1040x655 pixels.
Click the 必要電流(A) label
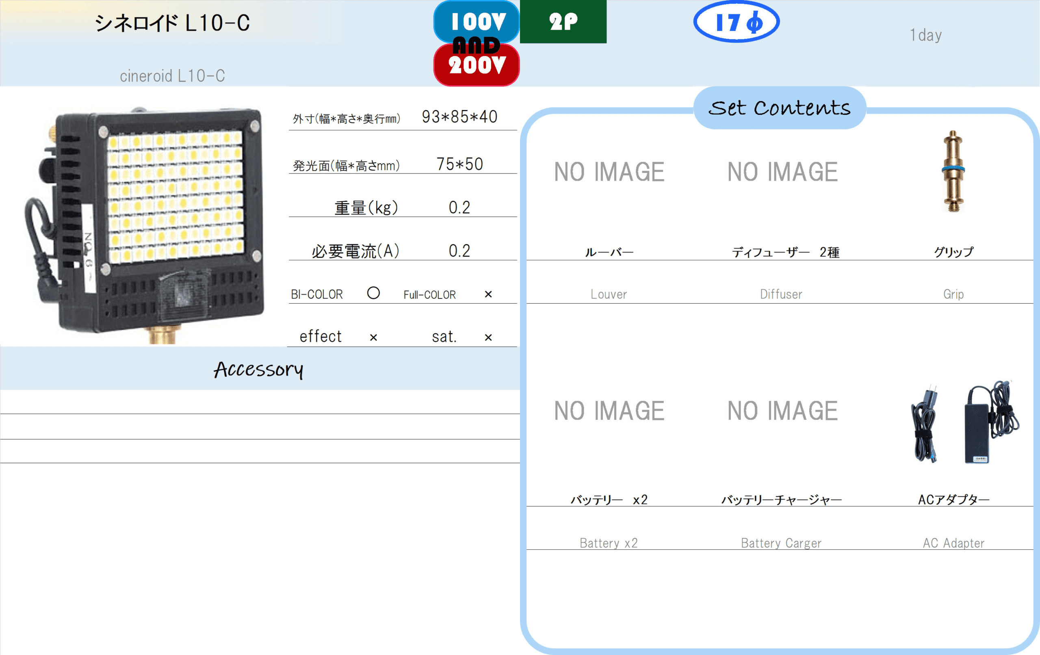click(355, 251)
